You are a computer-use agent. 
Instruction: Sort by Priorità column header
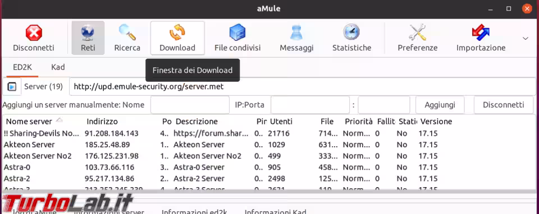click(x=359, y=122)
